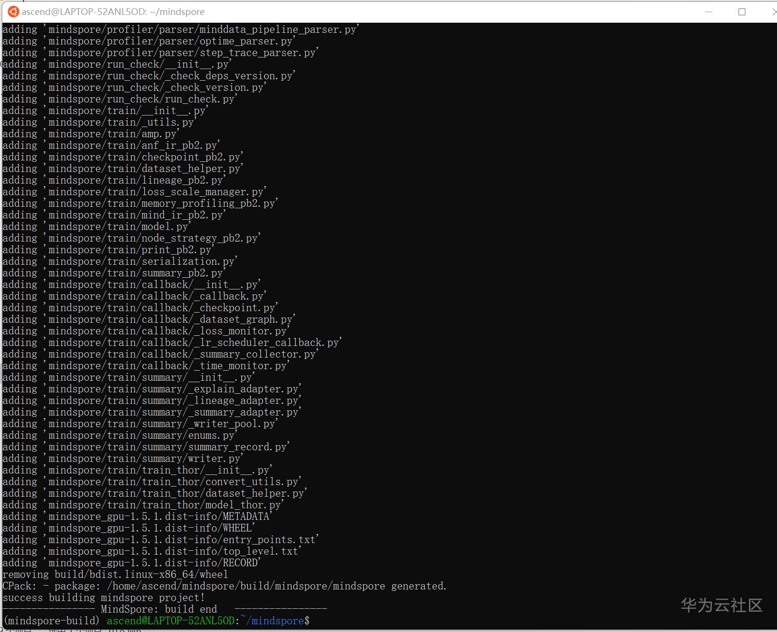Click the step_trace_parser.py line
This screenshot has height=632, width=777.
161,53
